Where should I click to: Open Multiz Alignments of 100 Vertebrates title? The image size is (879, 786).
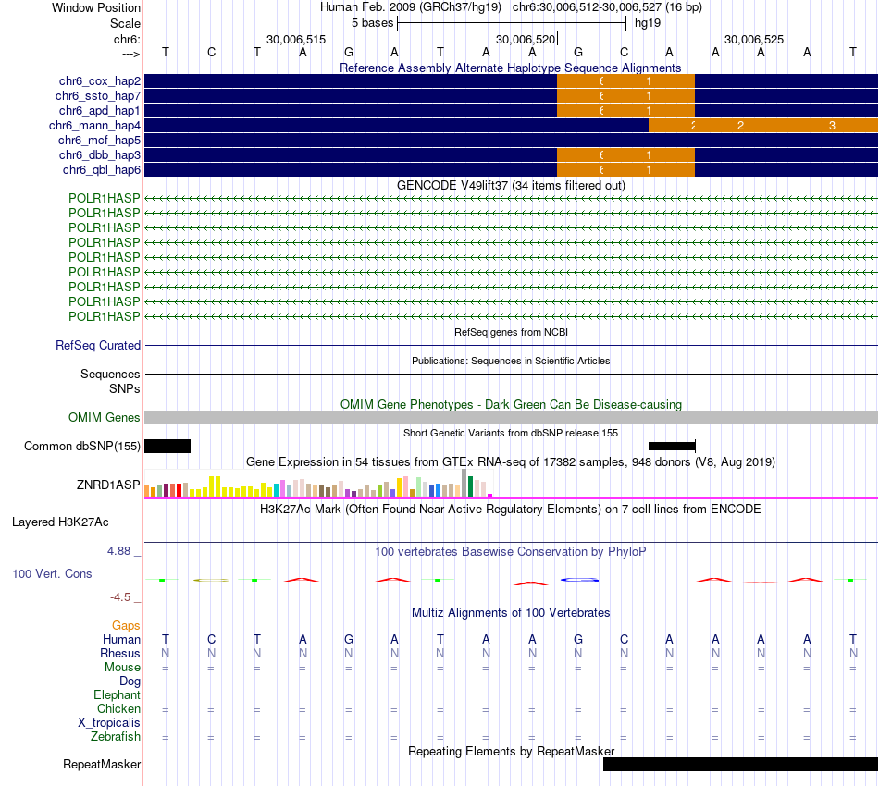pyautogui.click(x=511, y=613)
